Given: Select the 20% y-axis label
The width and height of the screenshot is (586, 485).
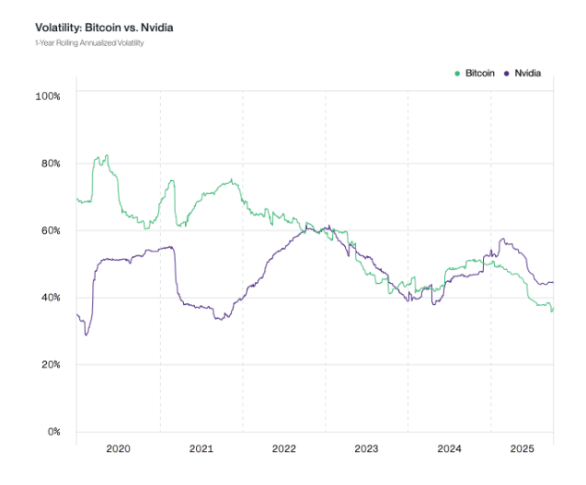Looking at the screenshot, I should click(x=49, y=365).
